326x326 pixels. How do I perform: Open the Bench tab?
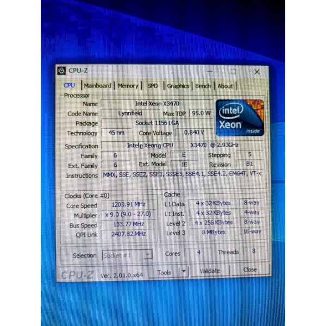coord(203,85)
